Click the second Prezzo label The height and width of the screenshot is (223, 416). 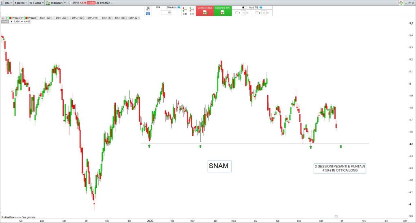(30, 18)
